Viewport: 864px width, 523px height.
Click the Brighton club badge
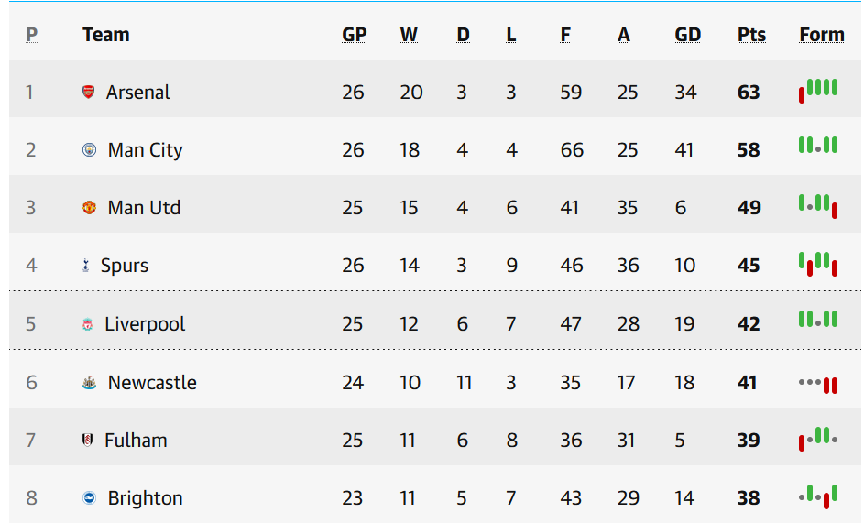pyautogui.click(x=89, y=498)
